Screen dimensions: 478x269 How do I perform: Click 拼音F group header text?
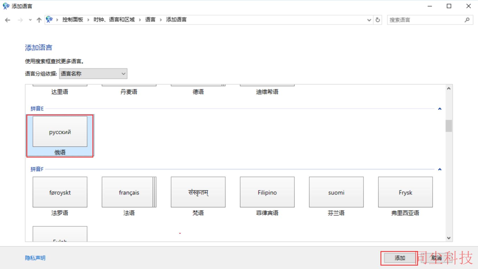[37, 169]
